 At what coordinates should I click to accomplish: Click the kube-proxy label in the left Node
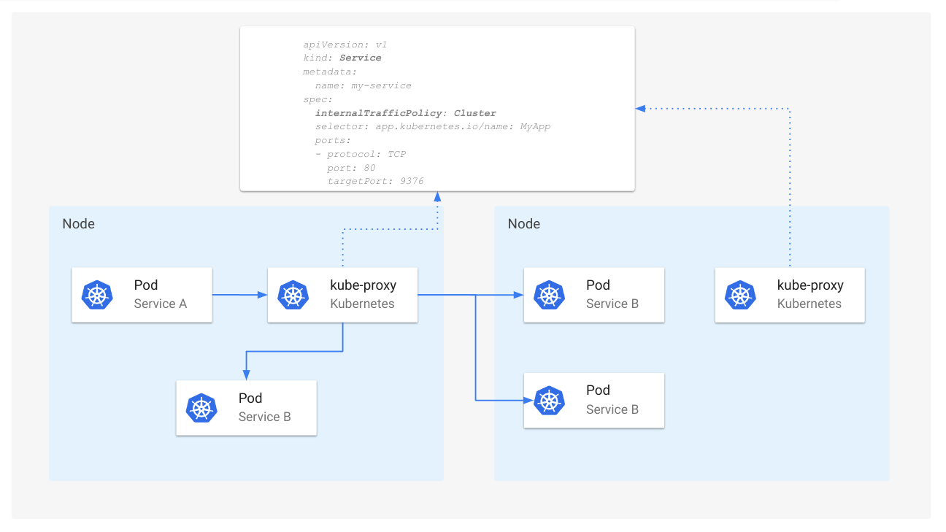(x=363, y=285)
